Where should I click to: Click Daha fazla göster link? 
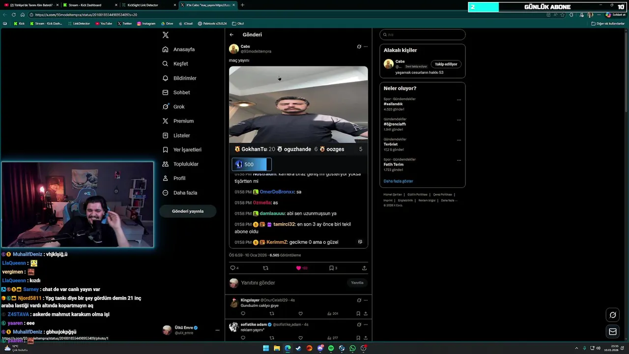[398, 181]
